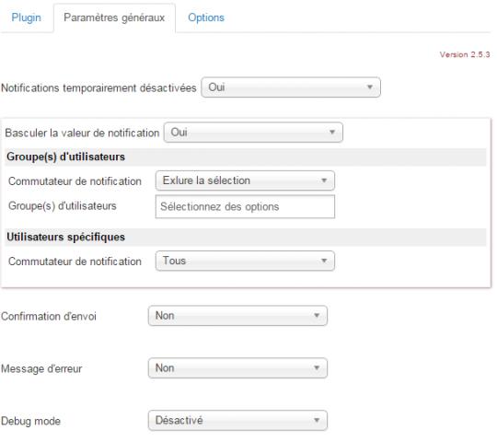Image resolution: width=497 pixels, height=442 pixels.
Task: Open the Exlure la sélection dropdown
Action: [245, 180]
